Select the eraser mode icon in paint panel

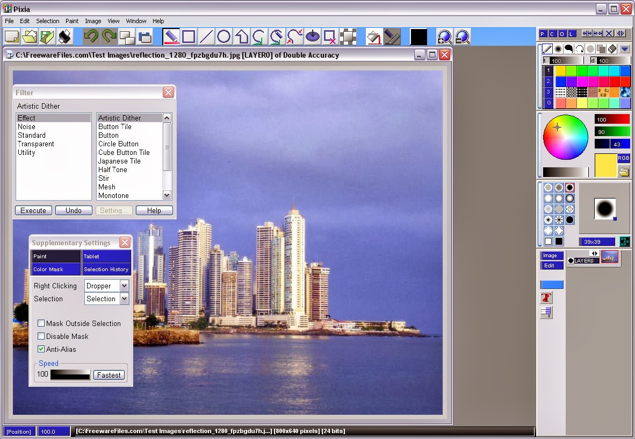coord(612,49)
